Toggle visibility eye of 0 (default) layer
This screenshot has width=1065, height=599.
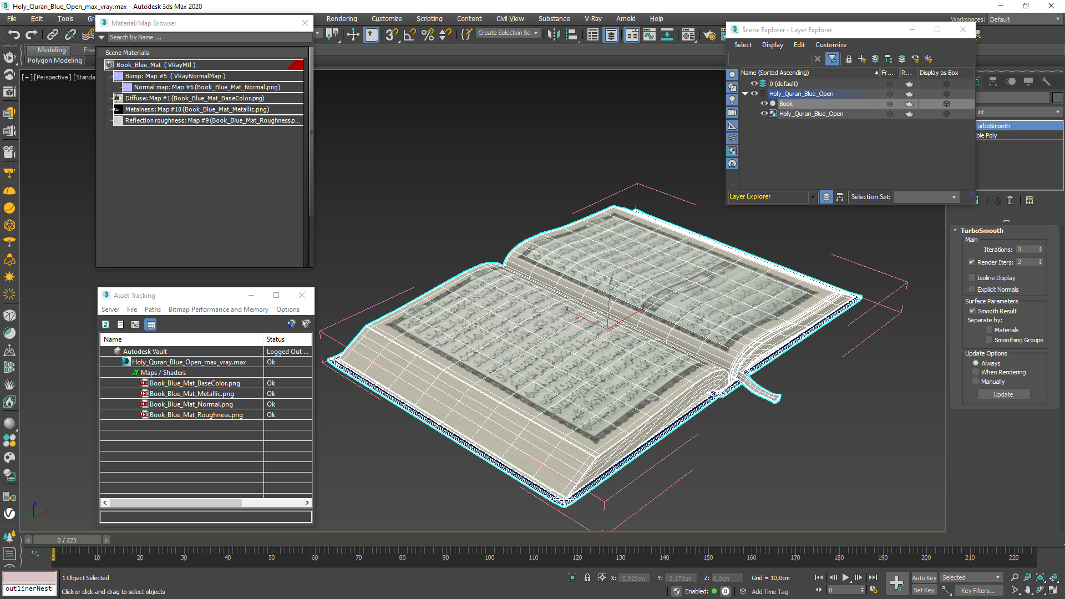[754, 84]
